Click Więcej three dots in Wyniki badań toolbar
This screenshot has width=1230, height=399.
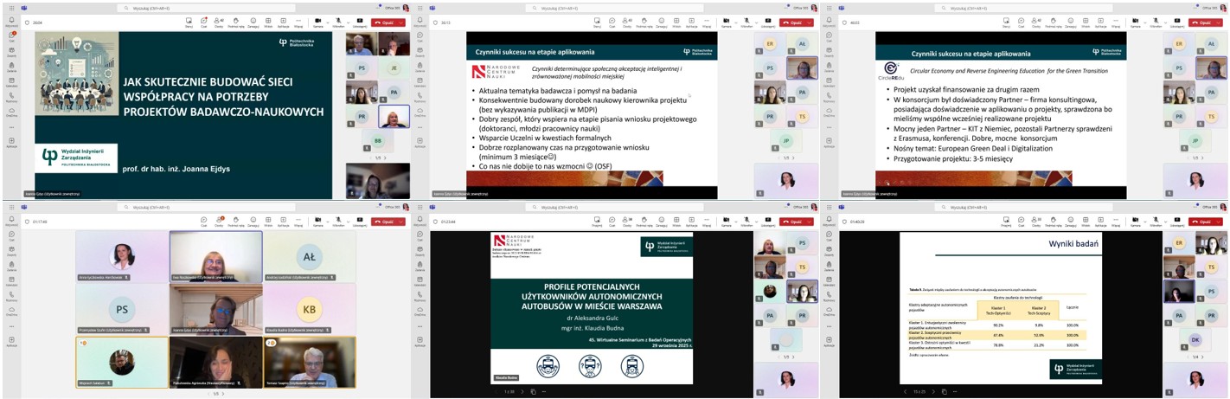[x=1118, y=221]
